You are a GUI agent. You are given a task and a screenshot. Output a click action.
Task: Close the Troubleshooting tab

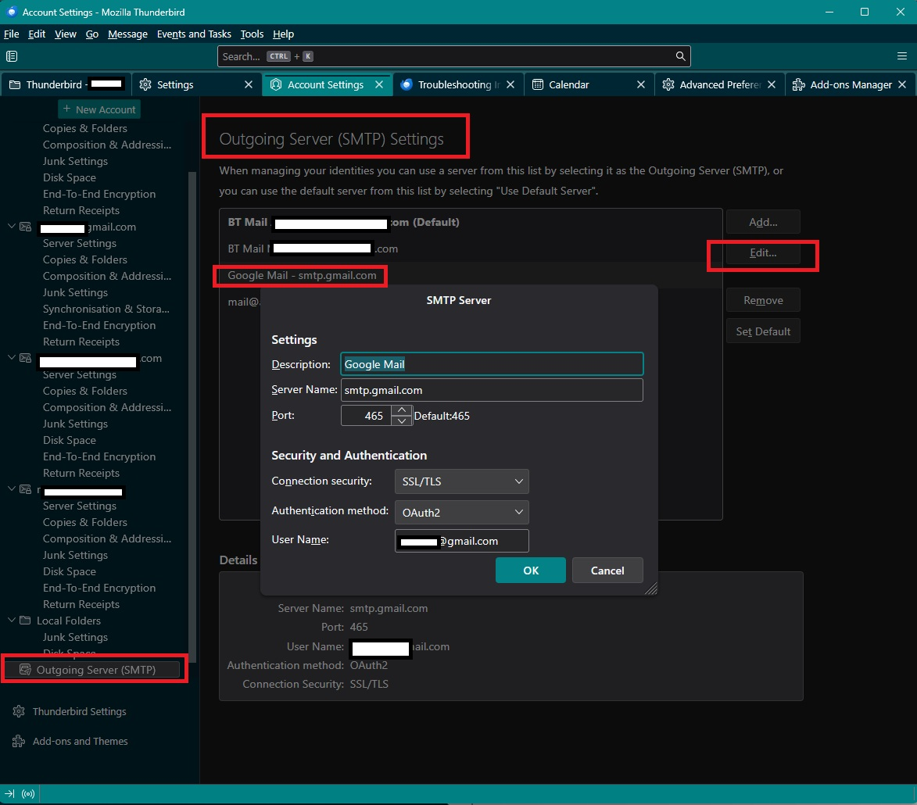pos(510,84)
